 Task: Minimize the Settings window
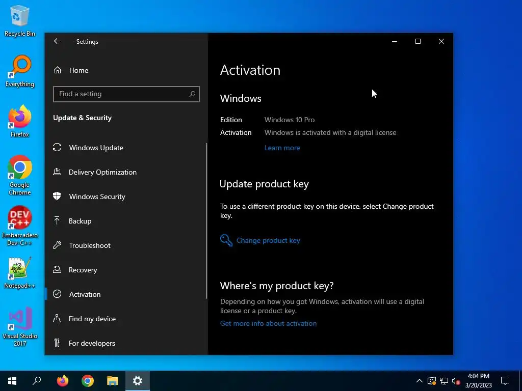[x=395, y=41]
